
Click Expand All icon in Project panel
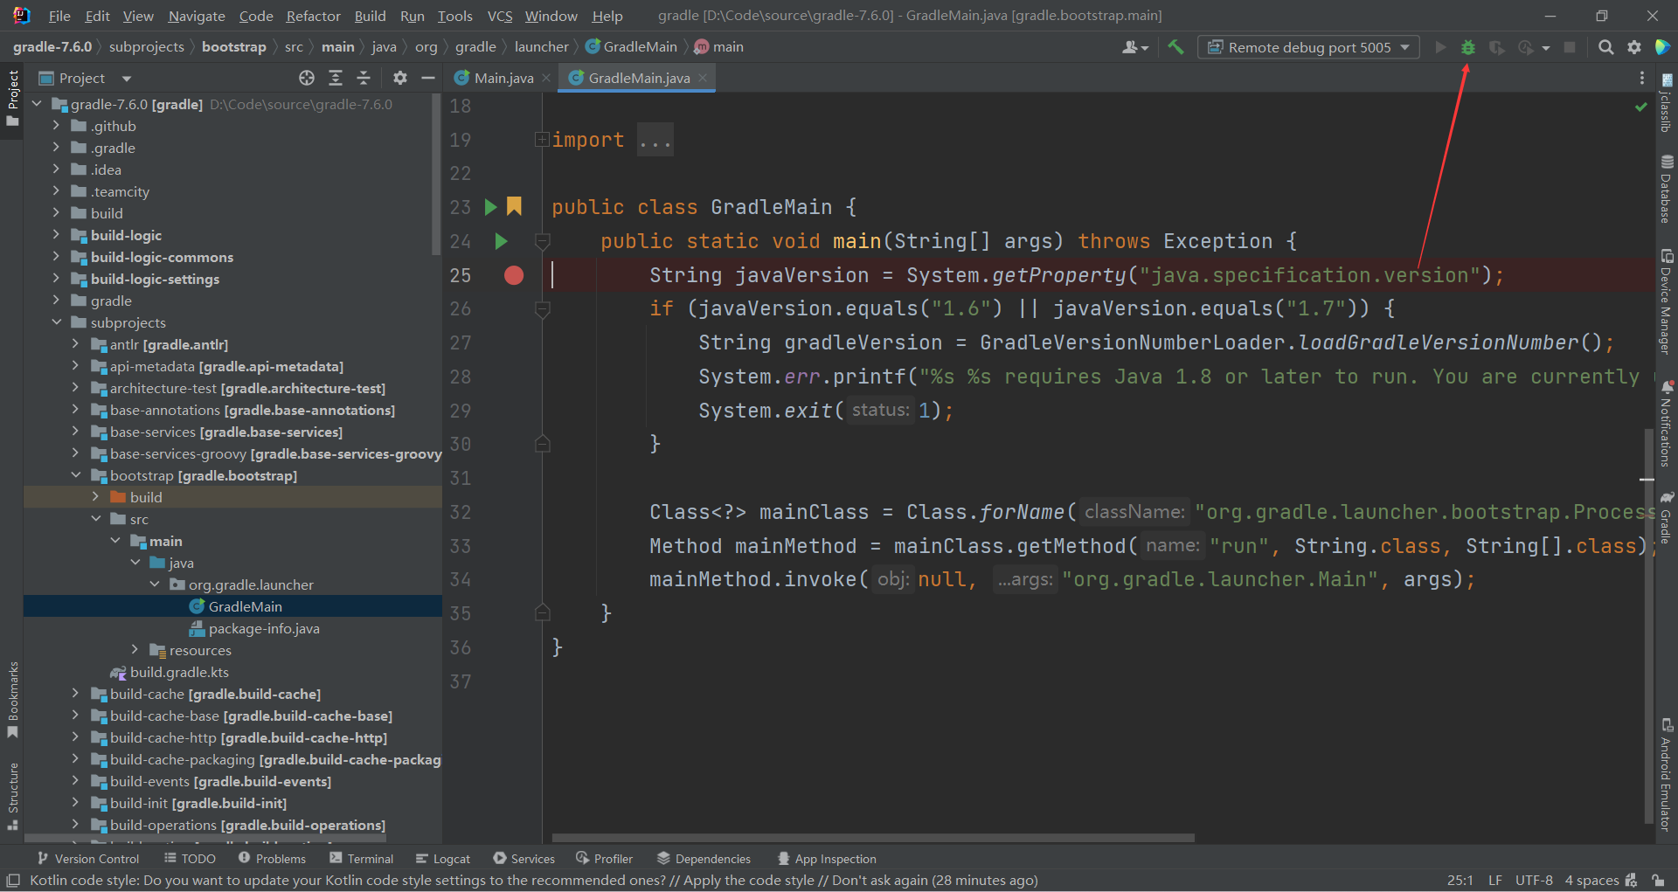tap(336, 78)
